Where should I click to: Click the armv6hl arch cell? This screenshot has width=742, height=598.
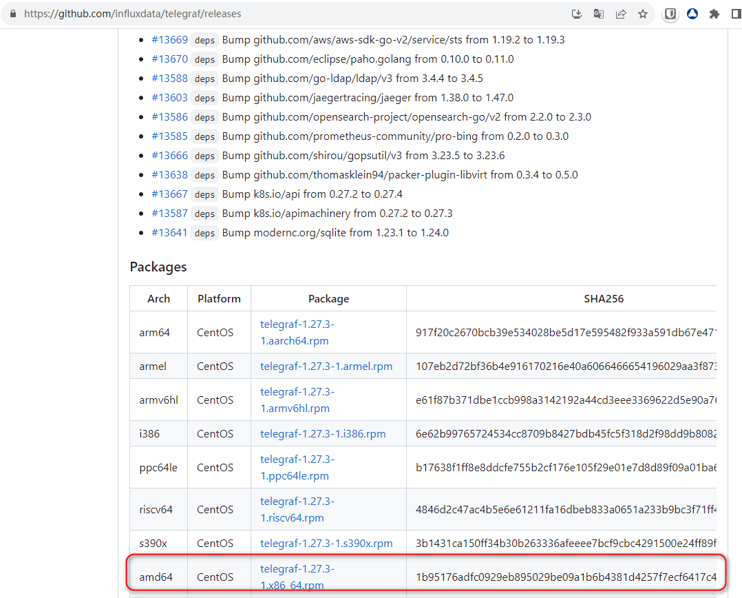pos(158,400)
